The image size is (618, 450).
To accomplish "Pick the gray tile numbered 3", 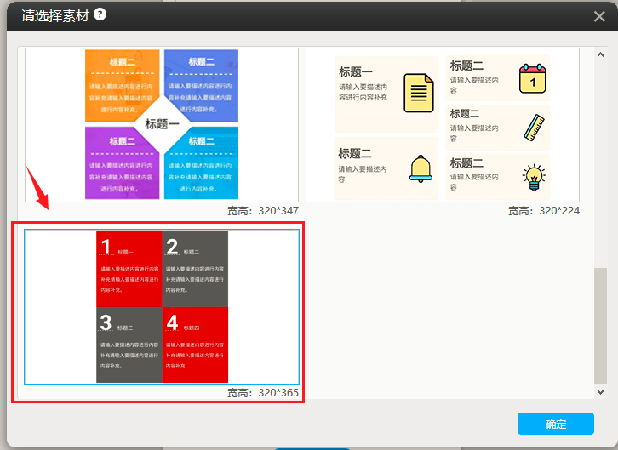I will [129, 345].
